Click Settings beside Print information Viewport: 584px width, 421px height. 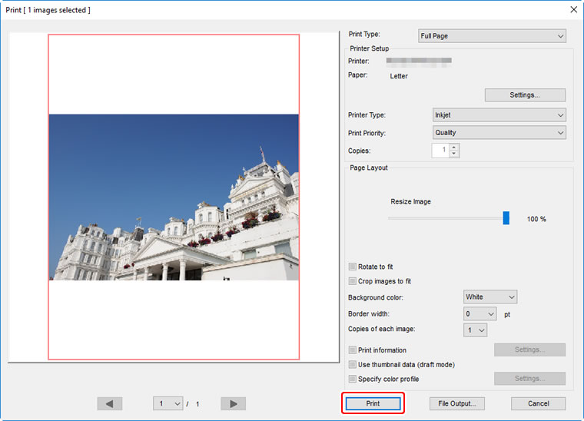point(529,350)
